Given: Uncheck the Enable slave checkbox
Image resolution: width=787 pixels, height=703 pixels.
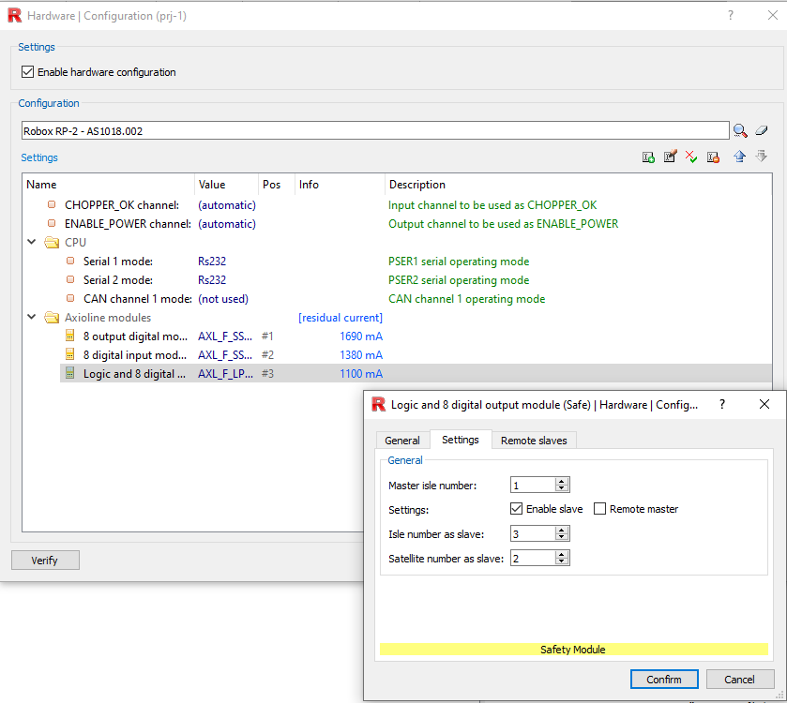Looking at the screenshot, I should (x=516, y=508).
